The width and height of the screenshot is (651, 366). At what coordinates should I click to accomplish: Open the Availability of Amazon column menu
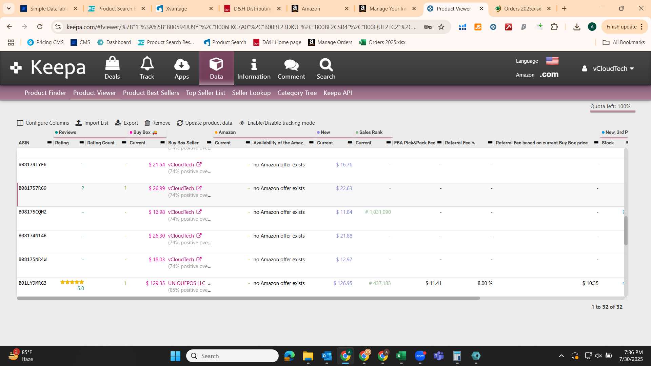coord(311,143)
